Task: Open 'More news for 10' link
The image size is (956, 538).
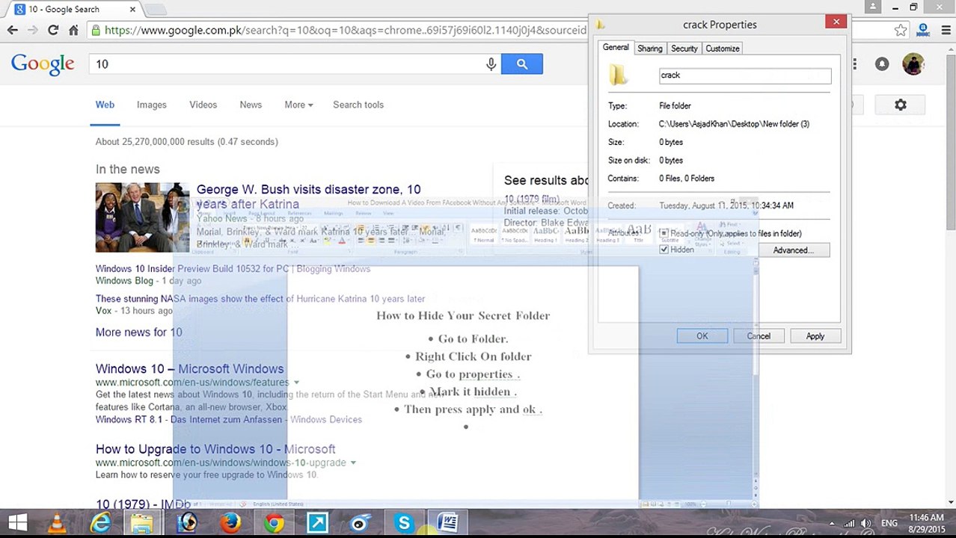Action: tap(138, 333)
